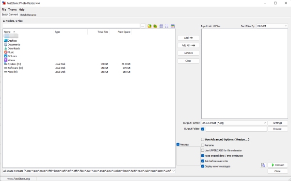Click the Software (D:) drive icon
291x181 pixels.
(x=5, y=68)
